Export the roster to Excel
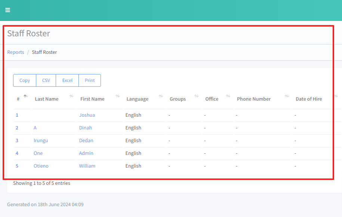 67,80
